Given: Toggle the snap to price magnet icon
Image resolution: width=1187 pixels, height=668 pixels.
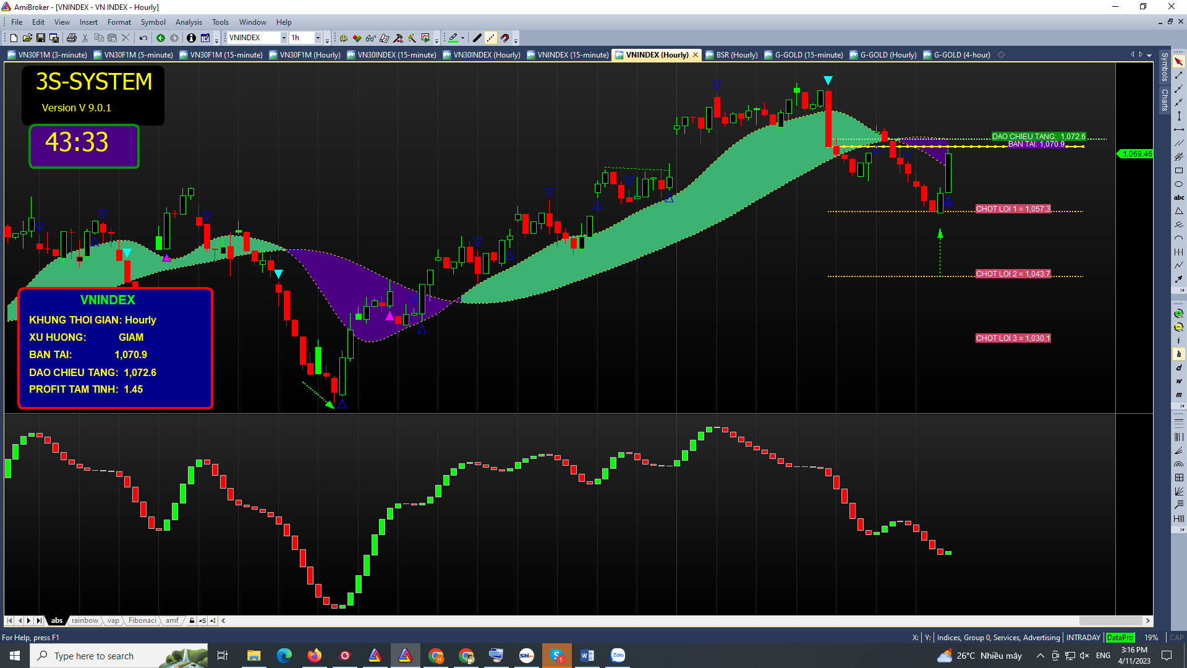Looking at the screenshot, I should pyautogui.click(x=504, y=38).
